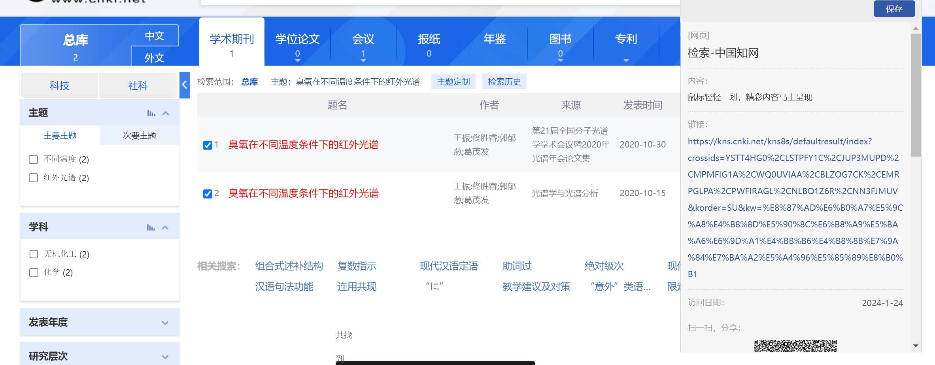This screenshot has height=365, width=935.
Task: Enable the 无机化工 subject filter
Action: [34, 254]
